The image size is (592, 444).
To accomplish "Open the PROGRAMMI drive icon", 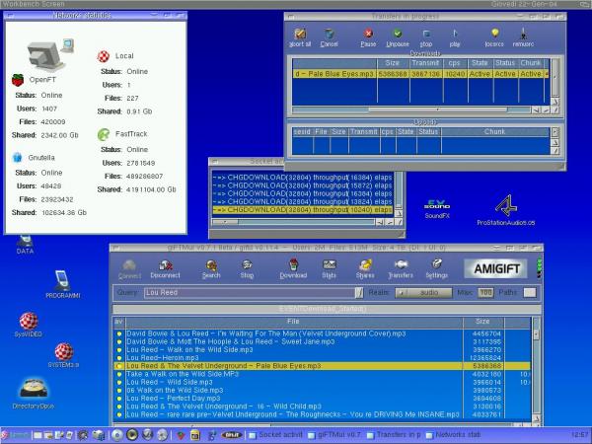I will (x=62, y=284).
